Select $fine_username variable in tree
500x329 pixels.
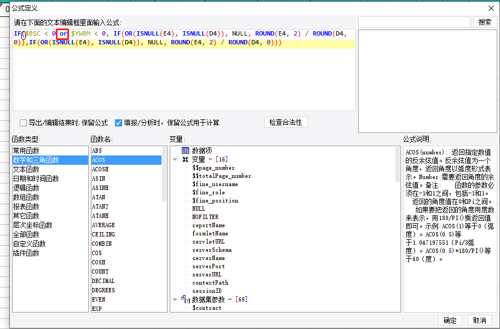click(x=215, y=184)
